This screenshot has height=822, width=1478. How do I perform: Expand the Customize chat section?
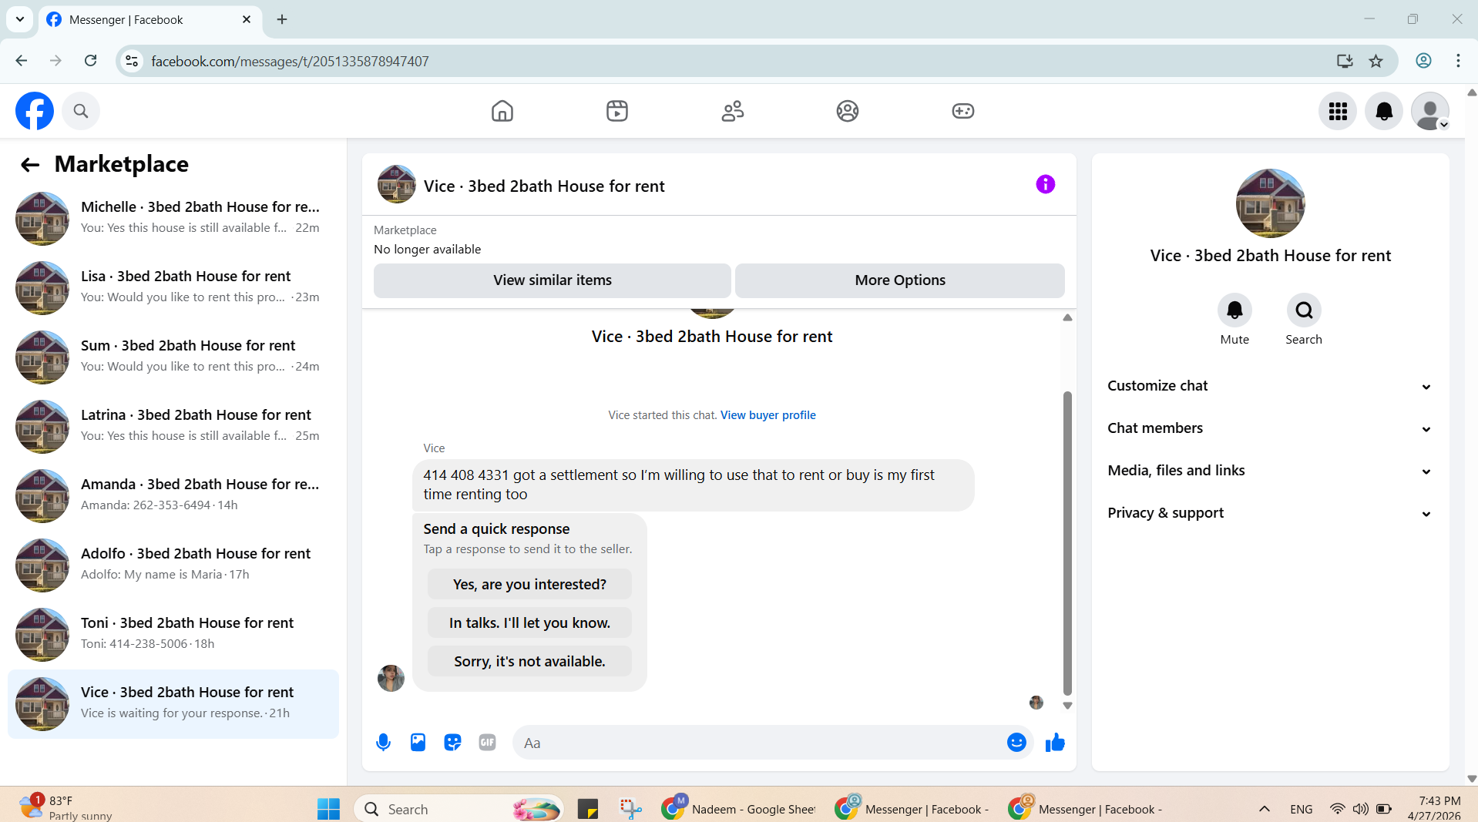tap(1270, 386)
